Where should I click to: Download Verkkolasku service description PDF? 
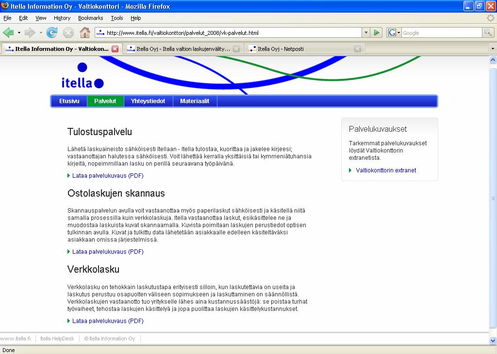pos(108,321)
